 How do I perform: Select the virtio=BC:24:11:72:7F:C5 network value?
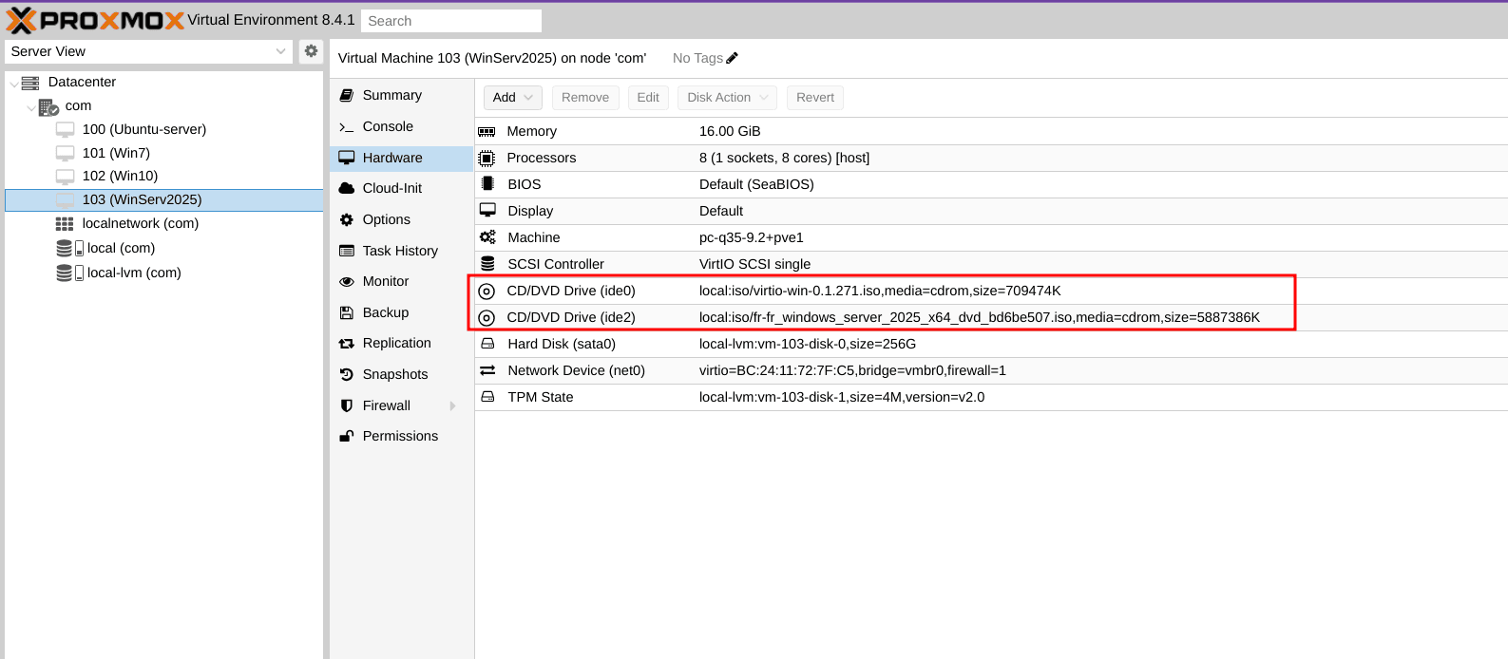pyautogui.click(x=852, y=370)
